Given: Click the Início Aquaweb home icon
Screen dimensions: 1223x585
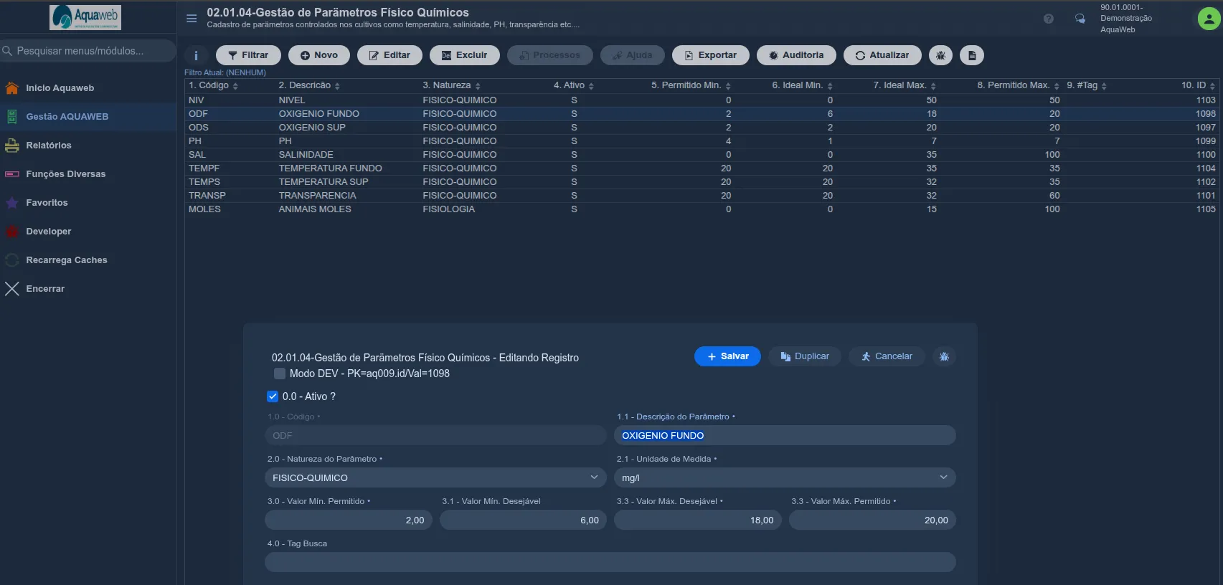Looking at the screenshot, I should click(12, 88).
